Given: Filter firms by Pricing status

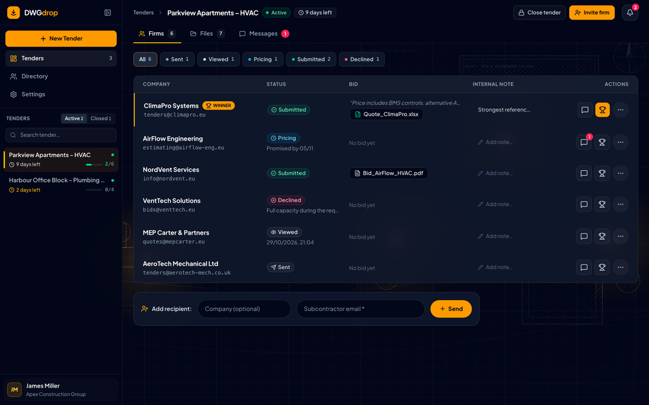Looking at the screenshot, I should click(x=263, y=60).
